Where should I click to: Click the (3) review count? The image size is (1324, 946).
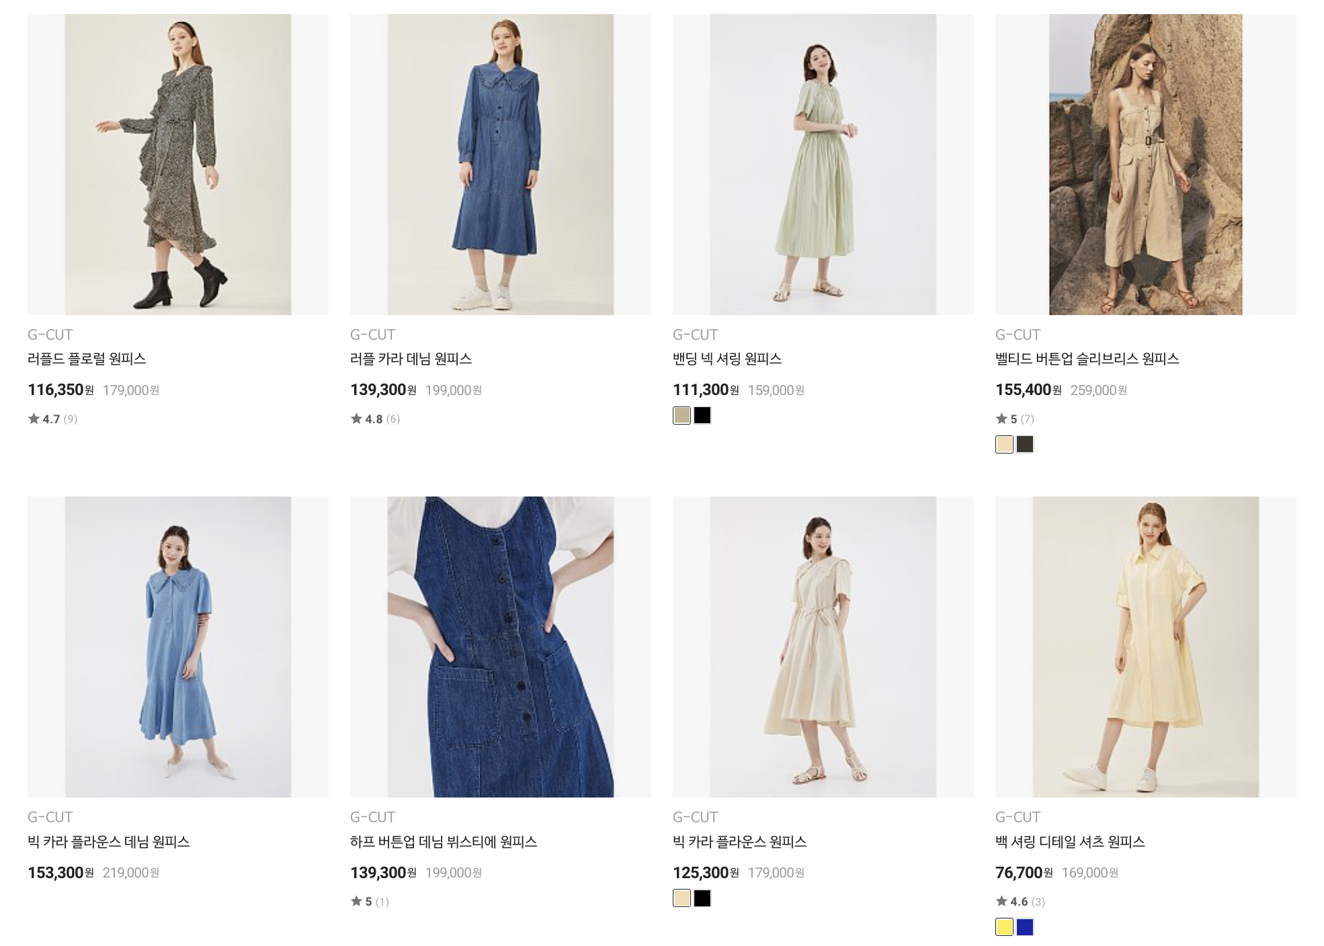(1038, 901)
